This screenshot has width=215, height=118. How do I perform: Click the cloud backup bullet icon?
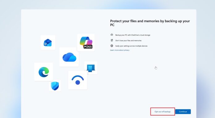(112, 35)
